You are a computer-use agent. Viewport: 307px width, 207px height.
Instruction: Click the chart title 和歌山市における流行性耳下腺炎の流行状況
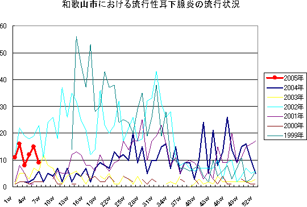[151, 5]
